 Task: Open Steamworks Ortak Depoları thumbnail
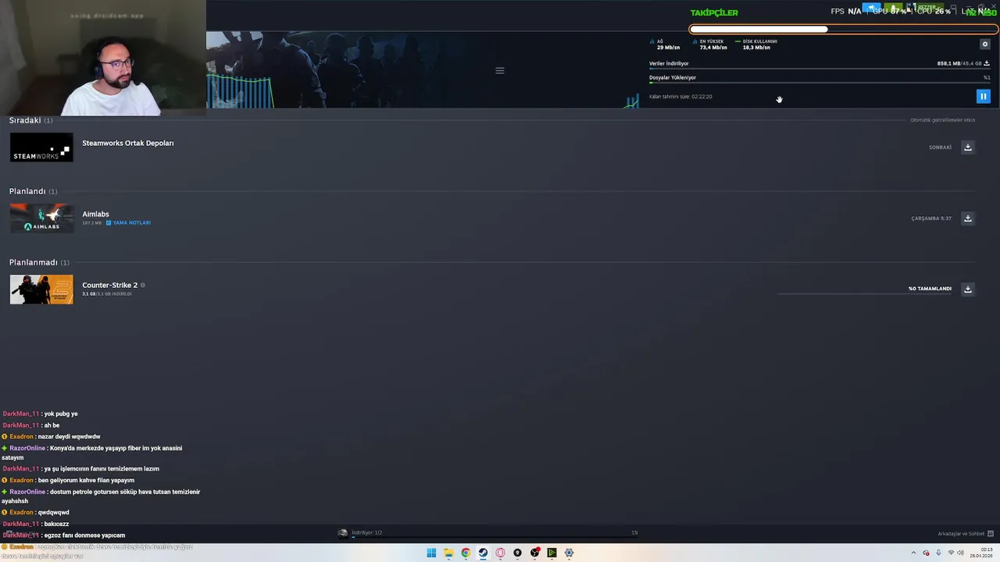pos(41,148)
